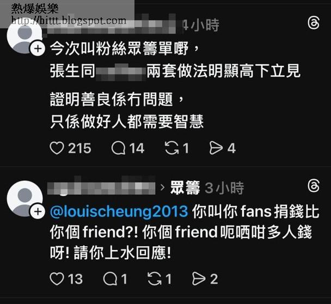Share the first post via paper plane icon
This screenshot has height=304, width=331.
click(x=216, y=148)
